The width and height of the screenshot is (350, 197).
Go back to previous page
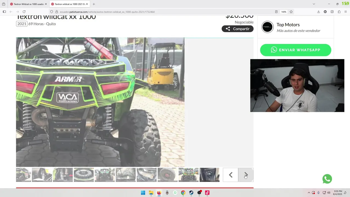coord(11,12)
